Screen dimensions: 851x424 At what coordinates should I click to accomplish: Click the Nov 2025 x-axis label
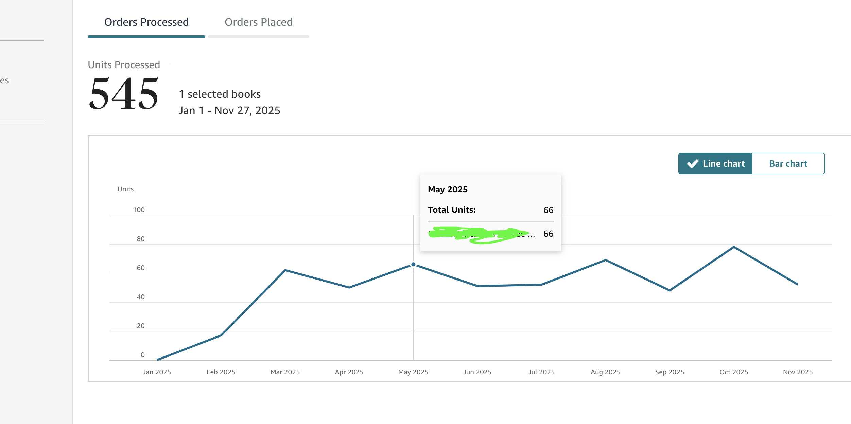(798, 372)
